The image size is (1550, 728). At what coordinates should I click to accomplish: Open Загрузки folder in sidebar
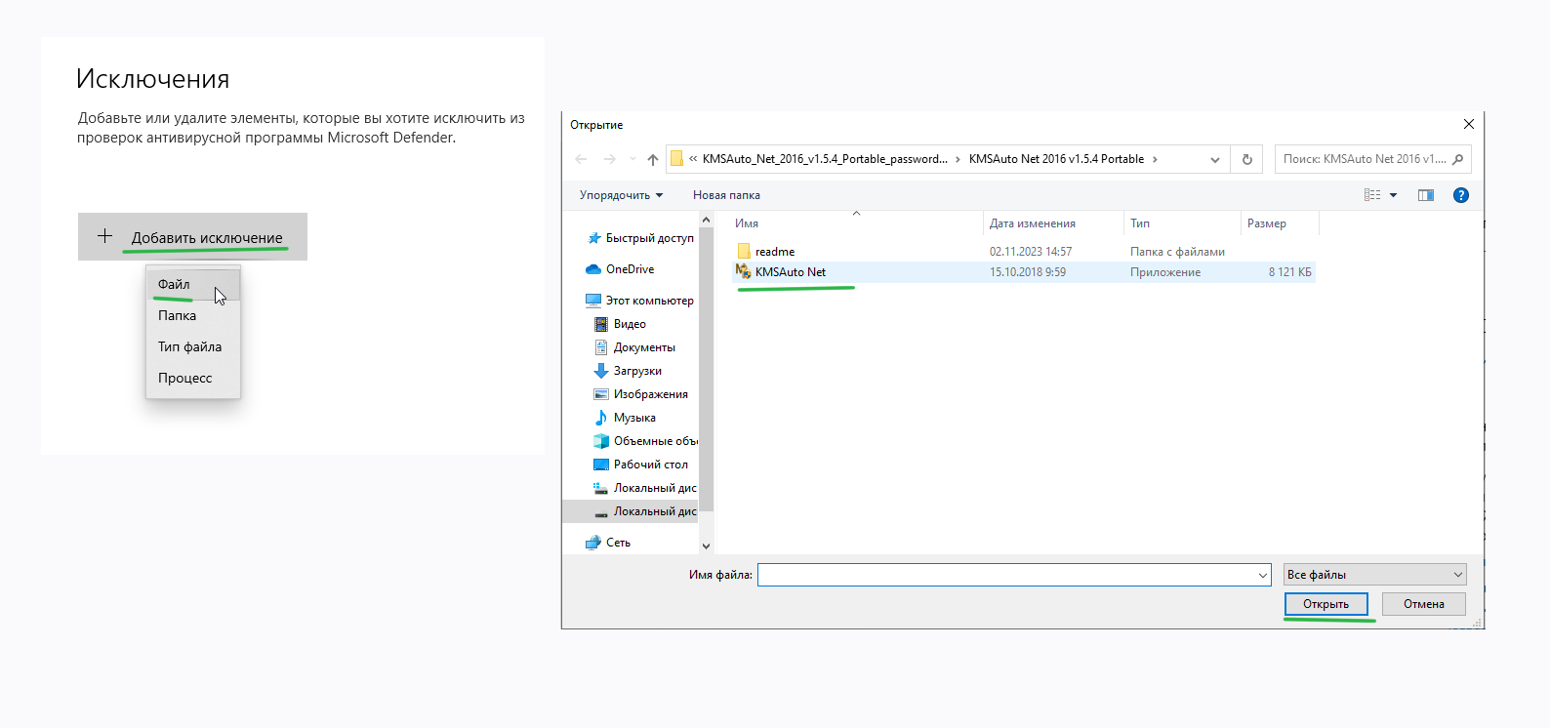tap(629, 371)
